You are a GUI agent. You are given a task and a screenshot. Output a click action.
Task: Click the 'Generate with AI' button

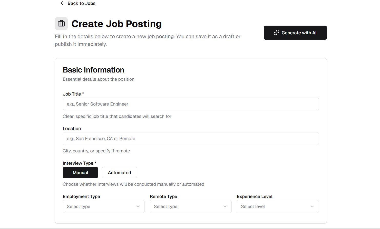coord(295,33)
